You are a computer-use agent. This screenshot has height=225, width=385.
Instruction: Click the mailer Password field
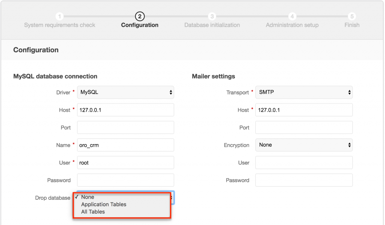(304, 180)
